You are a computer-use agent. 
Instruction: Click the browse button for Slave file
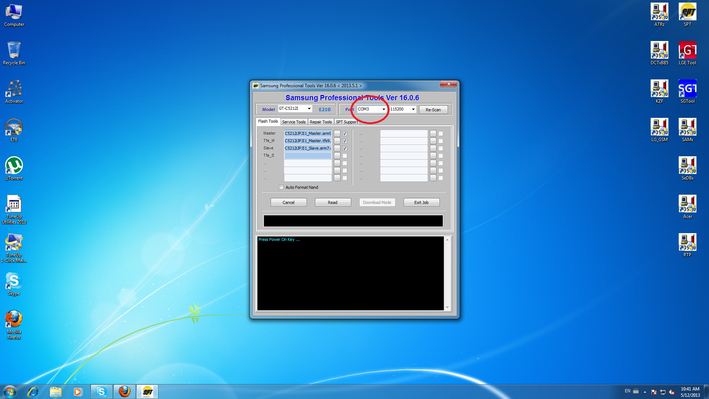pyautogui.click(x=337, y=148)
